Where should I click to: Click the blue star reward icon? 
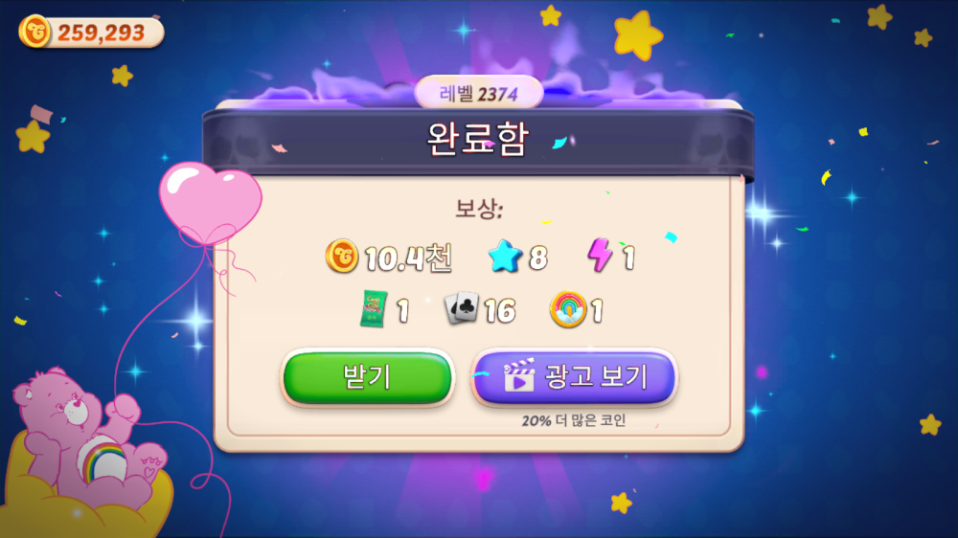(x=505, y=257)
